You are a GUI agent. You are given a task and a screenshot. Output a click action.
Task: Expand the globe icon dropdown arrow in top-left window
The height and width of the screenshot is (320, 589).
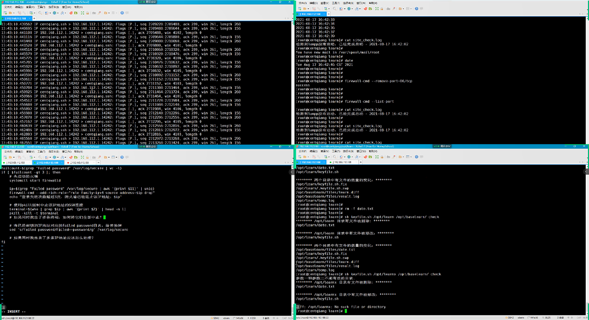click(58, 13)
